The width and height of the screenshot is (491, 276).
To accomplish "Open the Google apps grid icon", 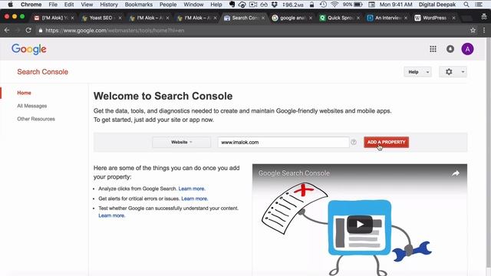I will click(433, 49).
